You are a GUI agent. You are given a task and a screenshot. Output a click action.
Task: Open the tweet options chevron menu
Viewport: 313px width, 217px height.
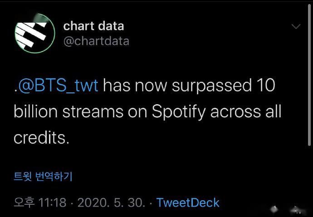296,27
